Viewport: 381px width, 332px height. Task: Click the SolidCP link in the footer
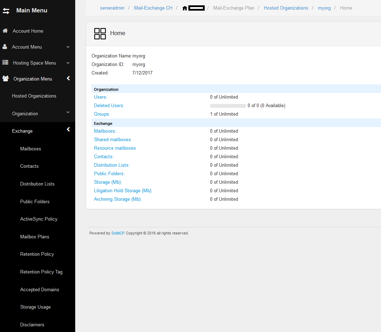pos(118,233)
